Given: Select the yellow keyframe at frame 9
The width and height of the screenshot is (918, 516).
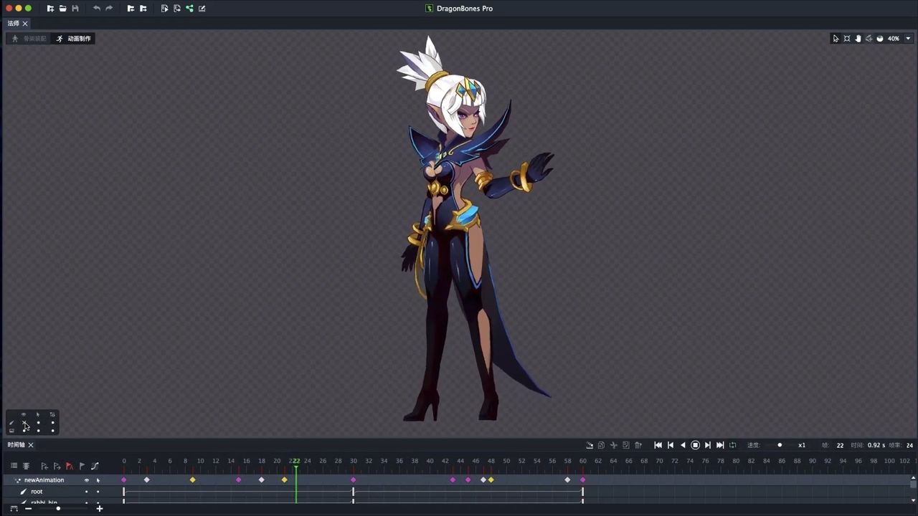Looking at the screenshot, I should coord(193,480).
